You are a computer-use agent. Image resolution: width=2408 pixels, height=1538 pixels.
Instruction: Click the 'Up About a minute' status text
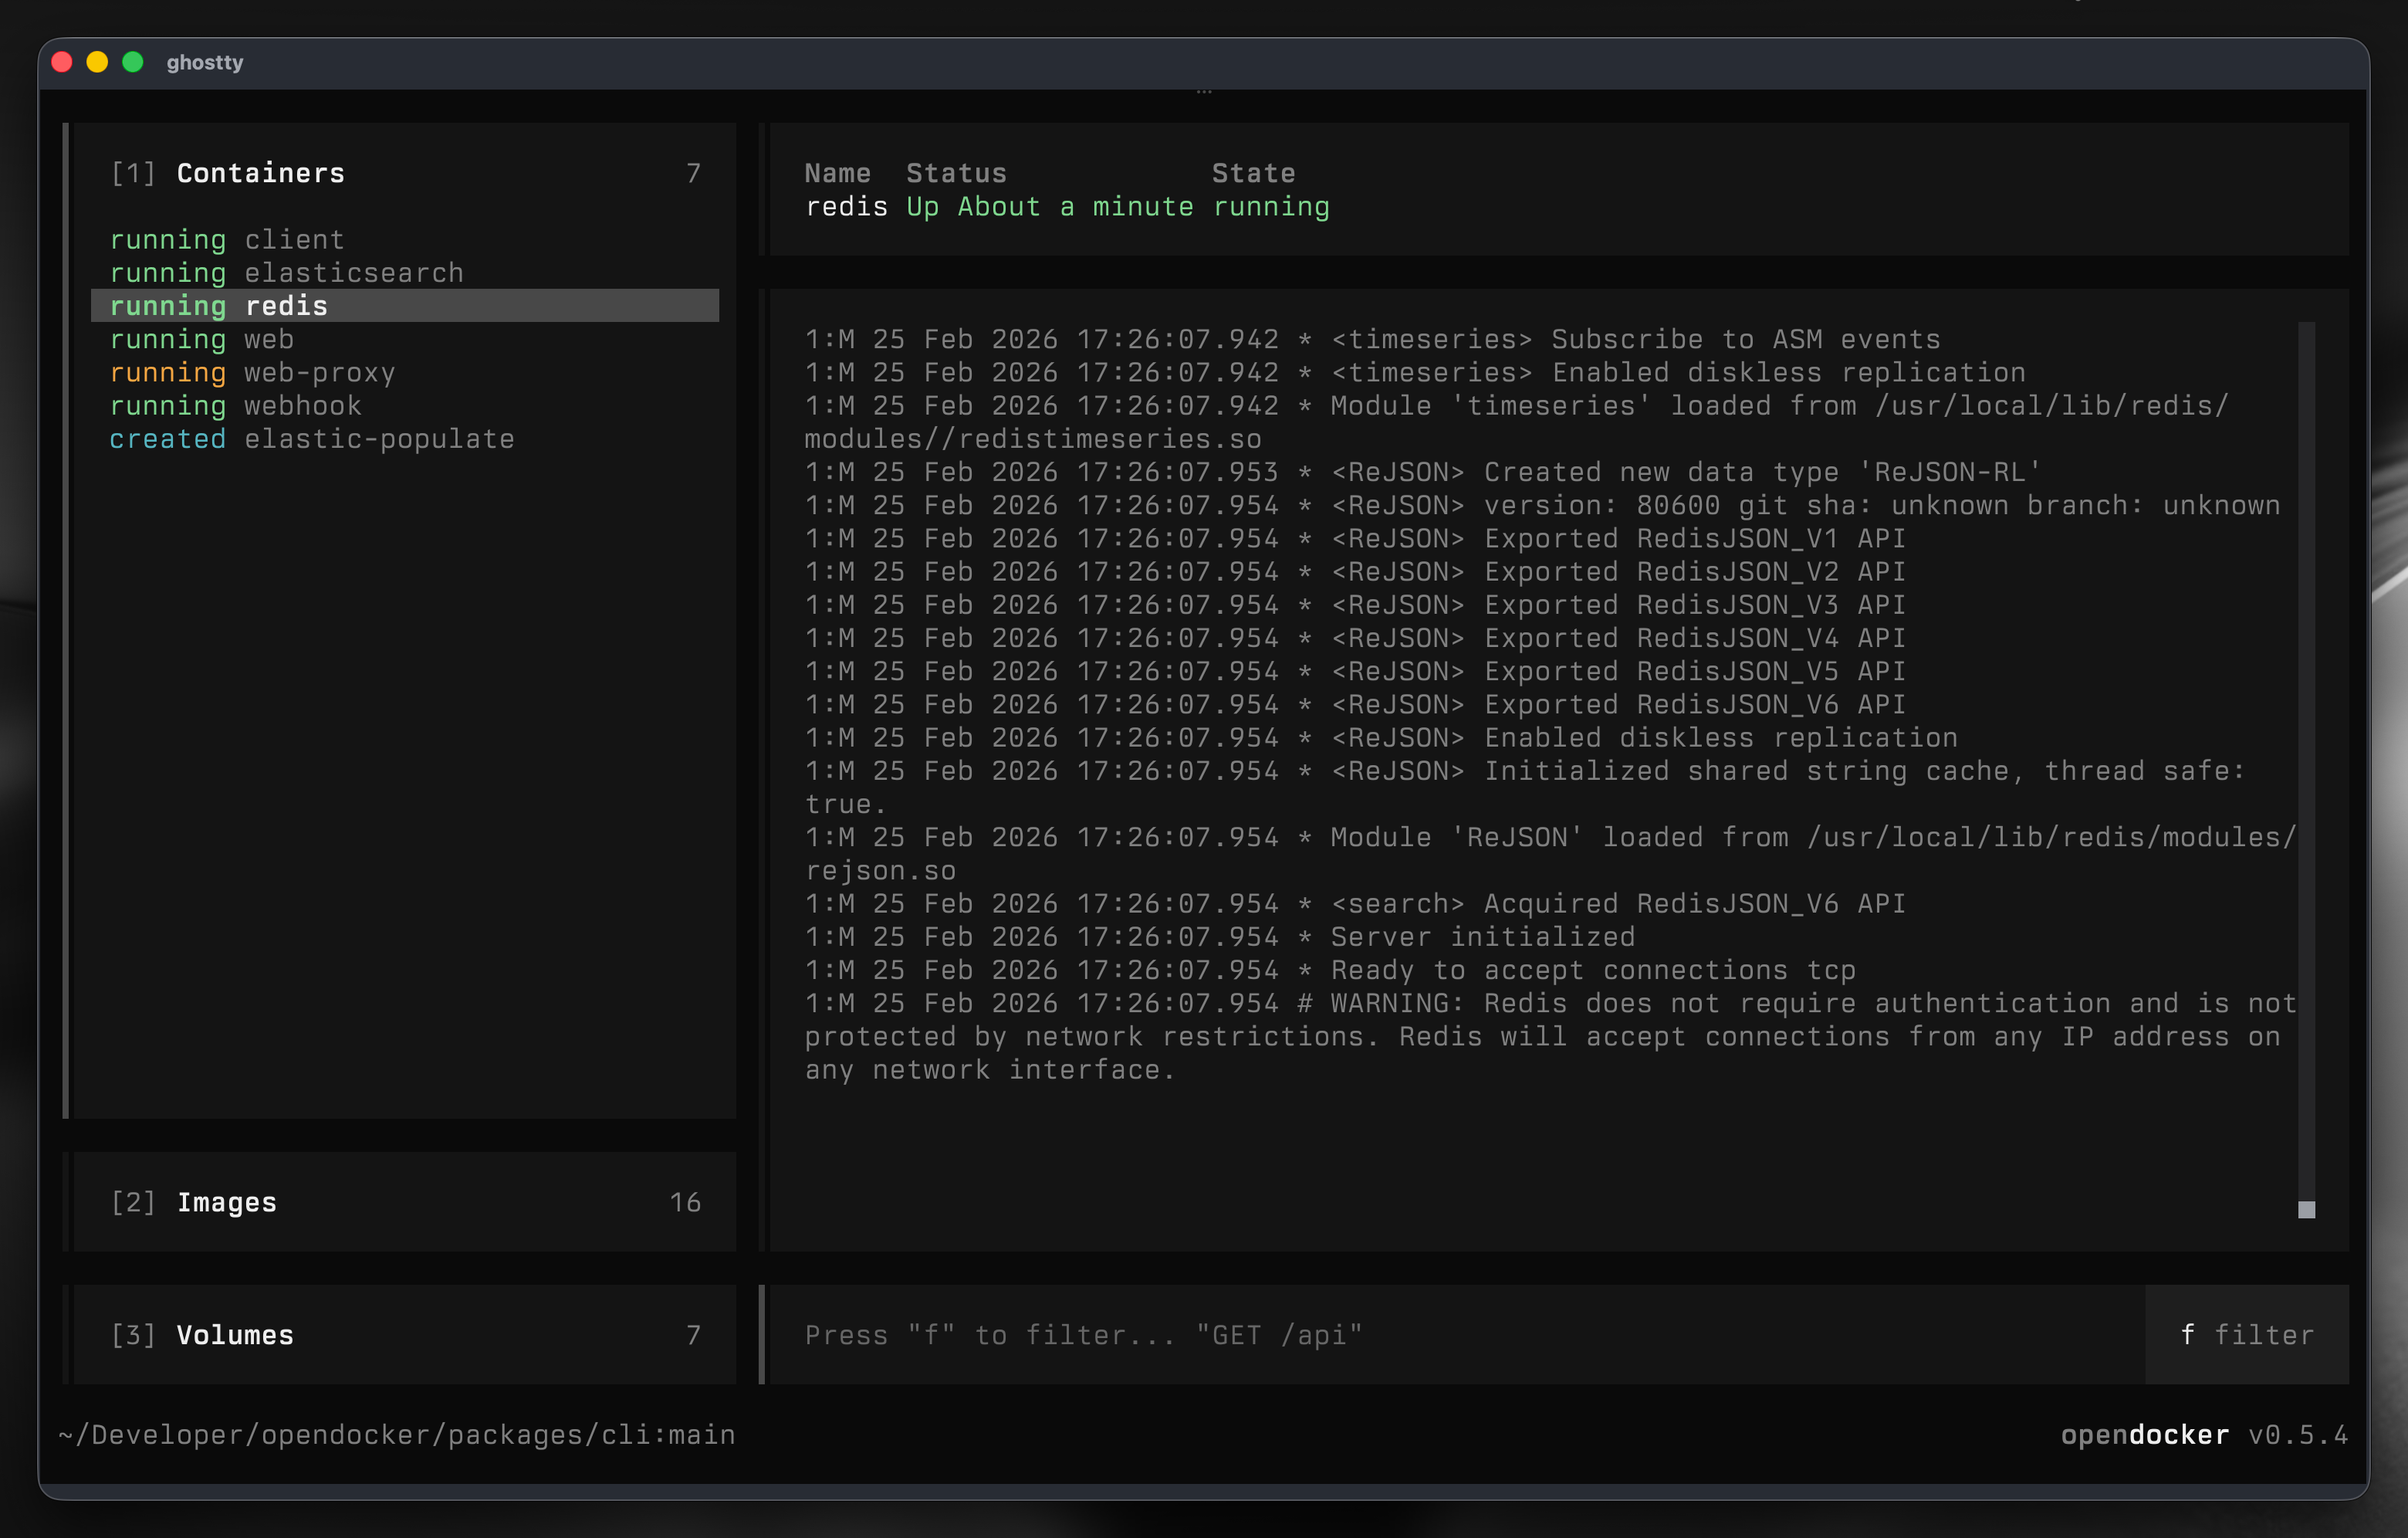(x=1050, y=207)
